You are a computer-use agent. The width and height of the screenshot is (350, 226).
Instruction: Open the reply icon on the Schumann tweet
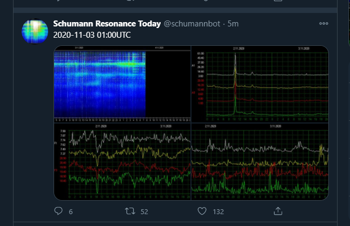point(58,211)
